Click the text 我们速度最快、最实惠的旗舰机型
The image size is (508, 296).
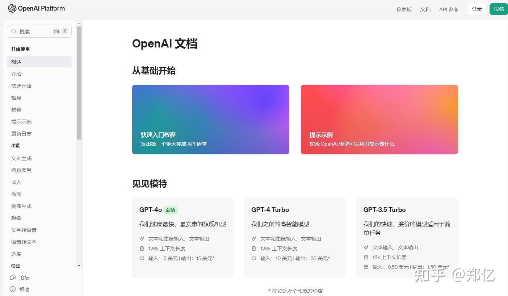pyautogui.click(x=183, y=224)
